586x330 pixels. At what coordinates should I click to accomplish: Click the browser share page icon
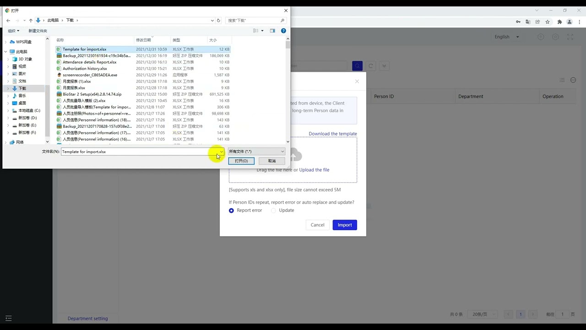coord(537,22)
